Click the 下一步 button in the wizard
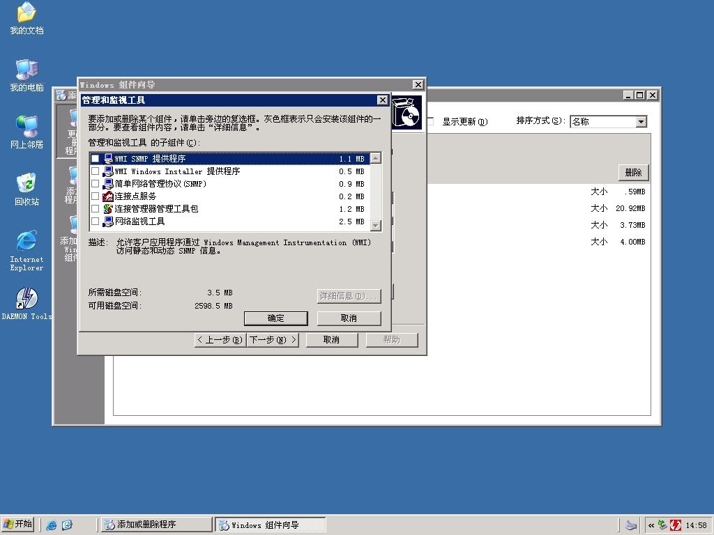The height and width of the screenshot is (535, 714). coord(273,340)
